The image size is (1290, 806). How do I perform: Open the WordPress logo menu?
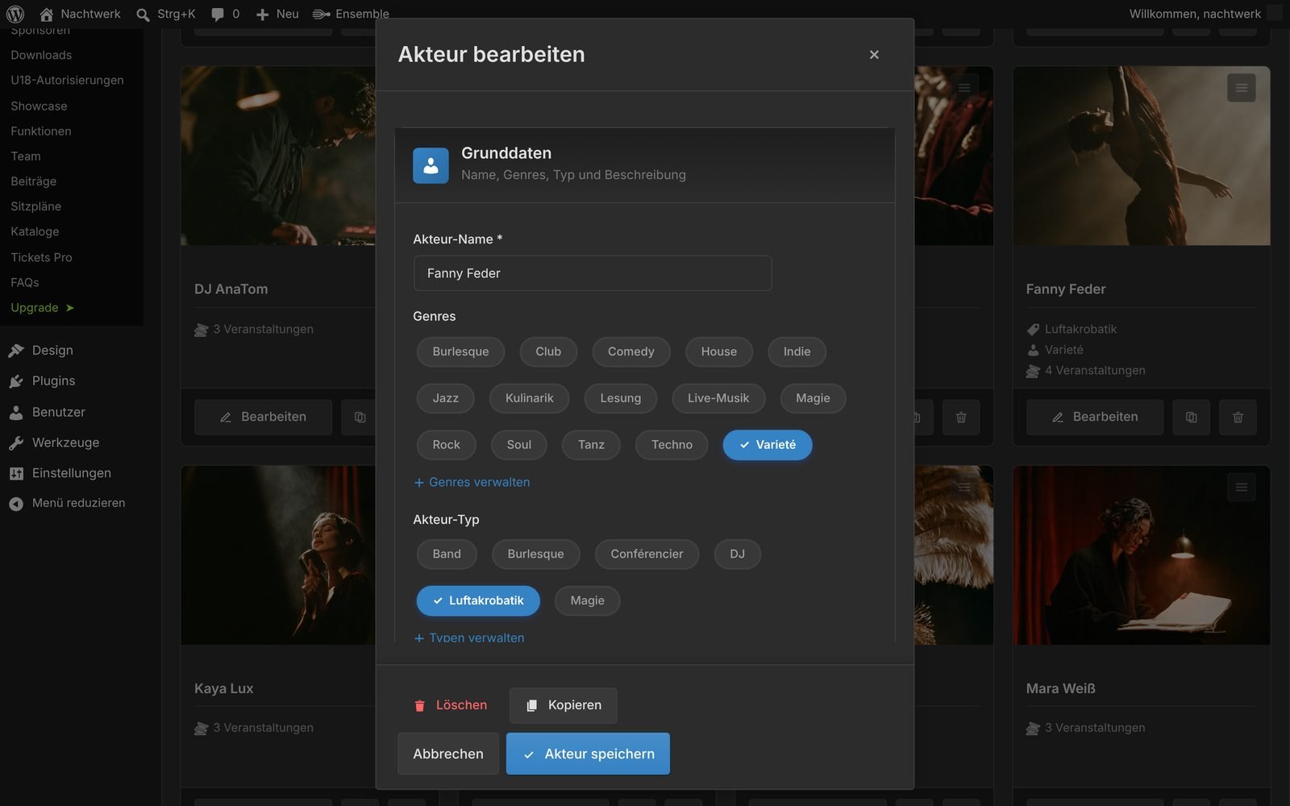[15, 14]
